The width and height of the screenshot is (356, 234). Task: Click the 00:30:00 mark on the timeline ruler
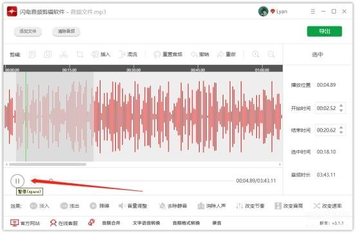[133, 70]
